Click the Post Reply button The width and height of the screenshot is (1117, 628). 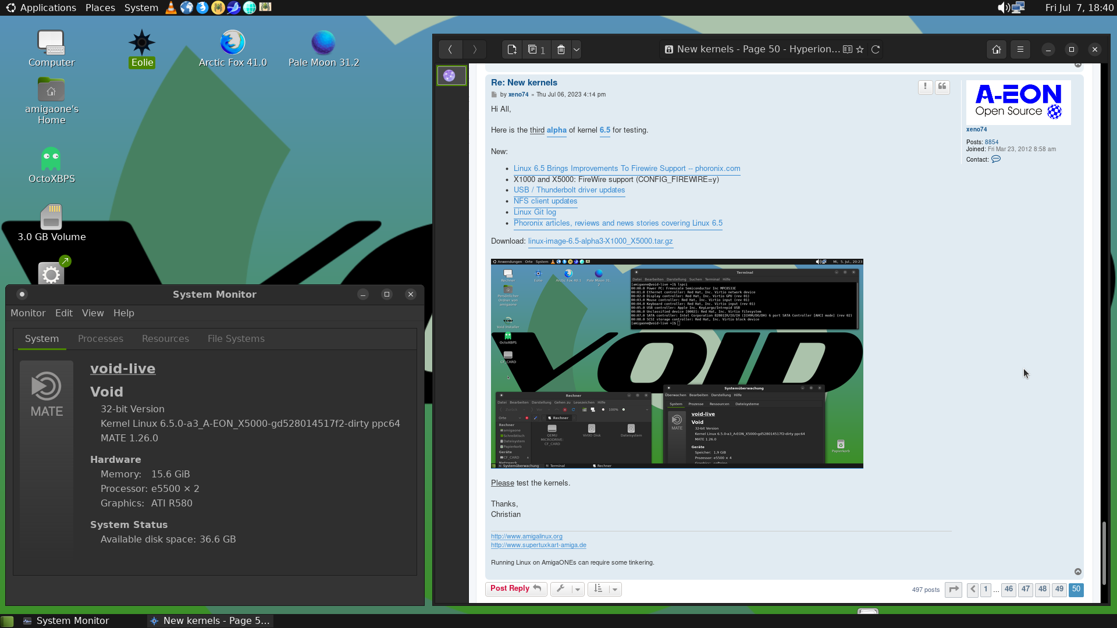[516, 589]
